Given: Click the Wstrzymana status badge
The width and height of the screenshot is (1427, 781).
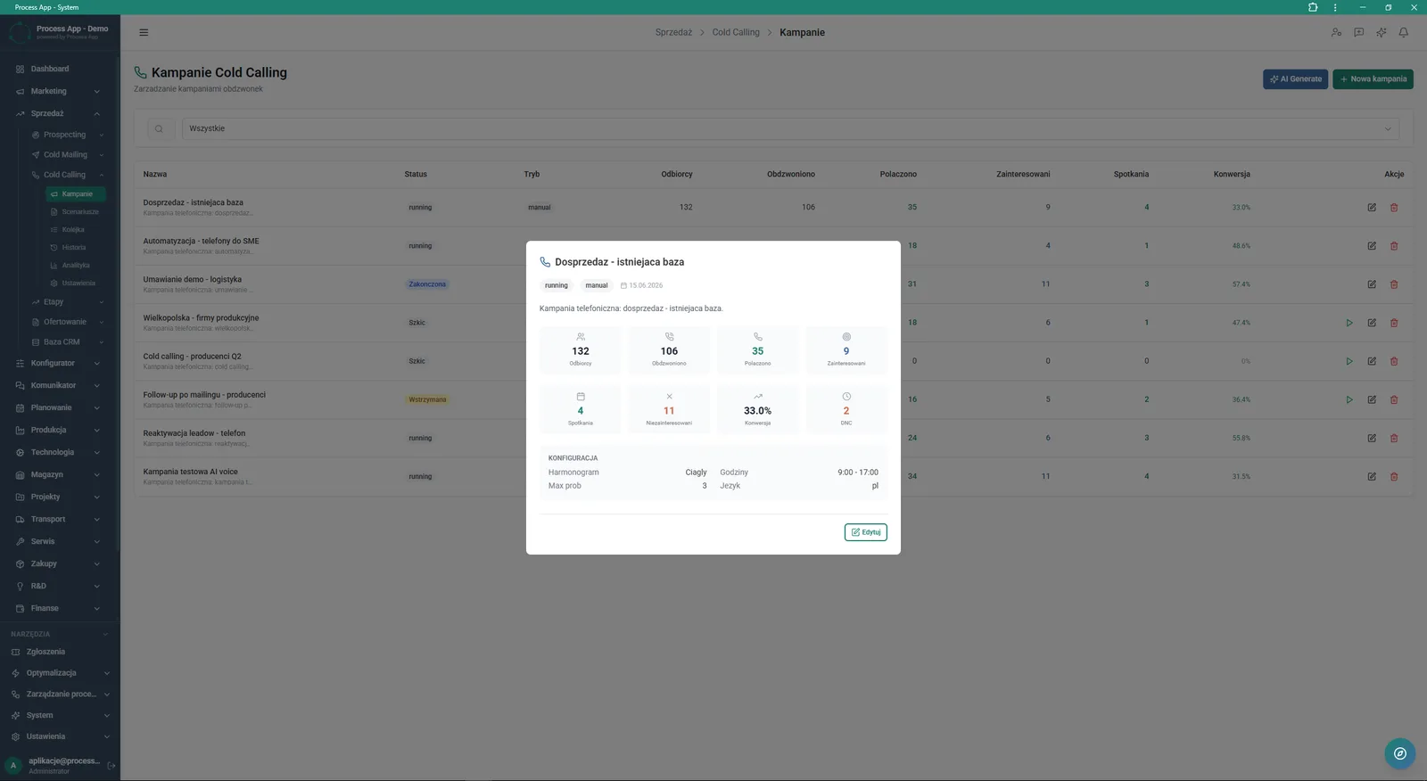Looking at the screenshot, I should click(x=427, y=399).
